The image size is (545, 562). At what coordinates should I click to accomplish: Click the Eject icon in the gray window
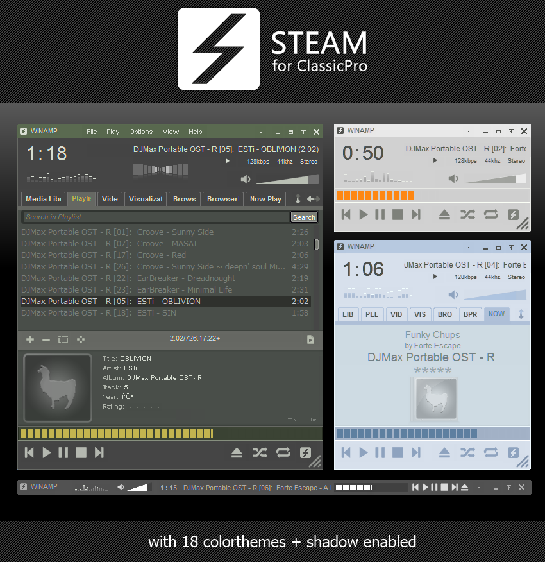pos(445,215)
